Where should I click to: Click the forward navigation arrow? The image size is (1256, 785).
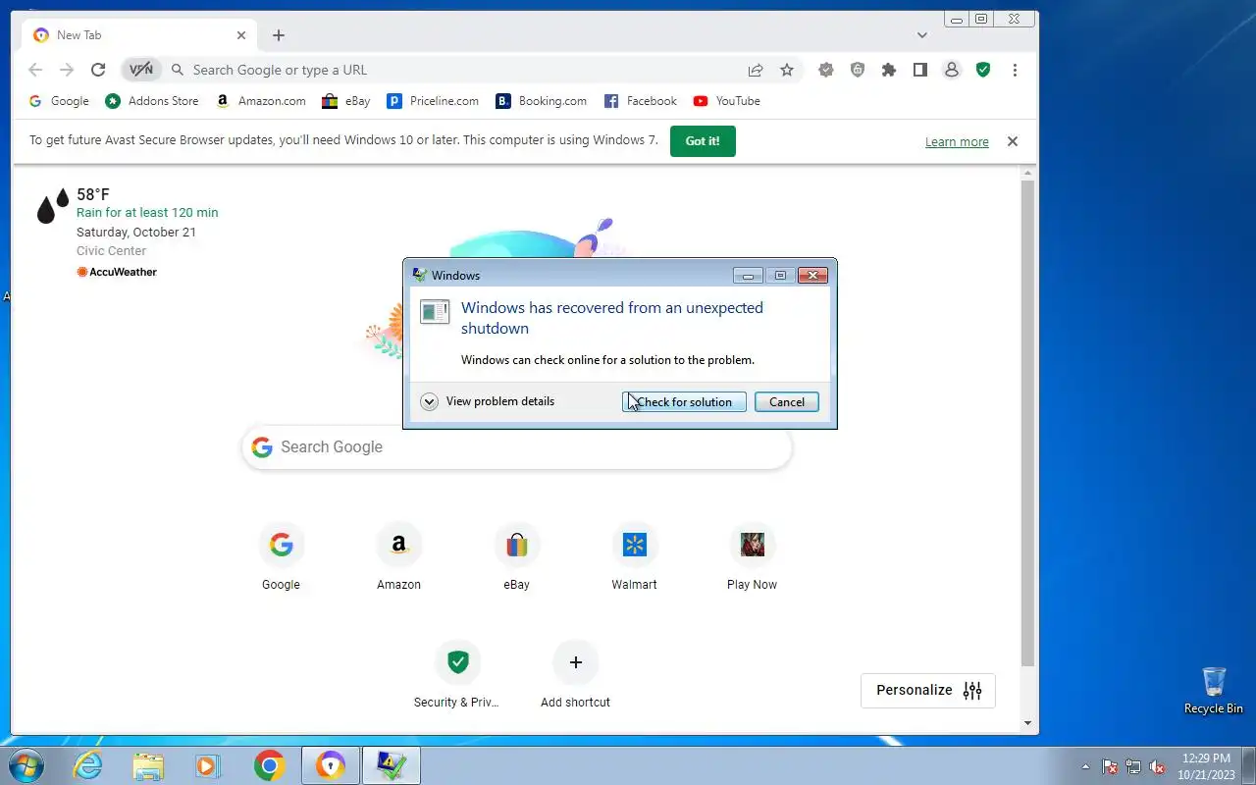point(67,70)
